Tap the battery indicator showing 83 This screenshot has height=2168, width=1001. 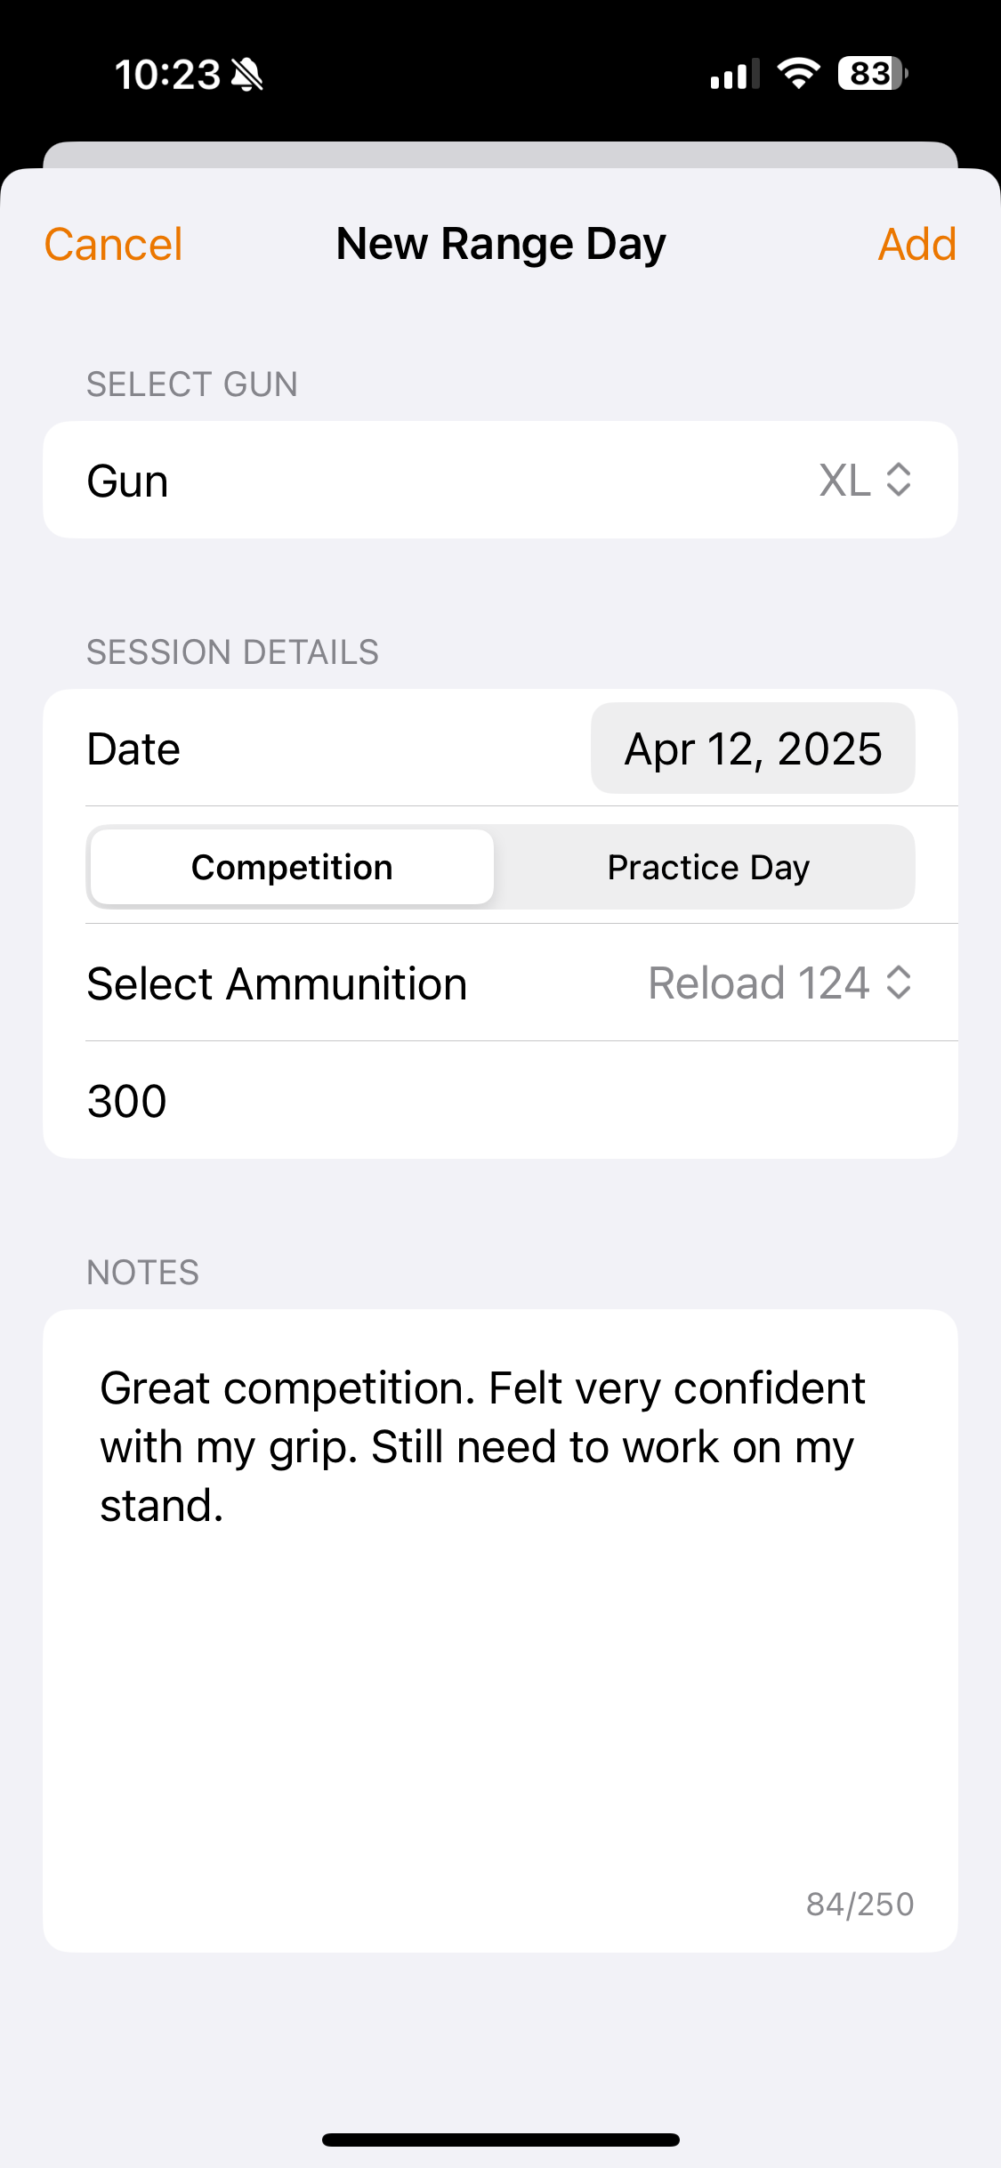tap(872, 73)
